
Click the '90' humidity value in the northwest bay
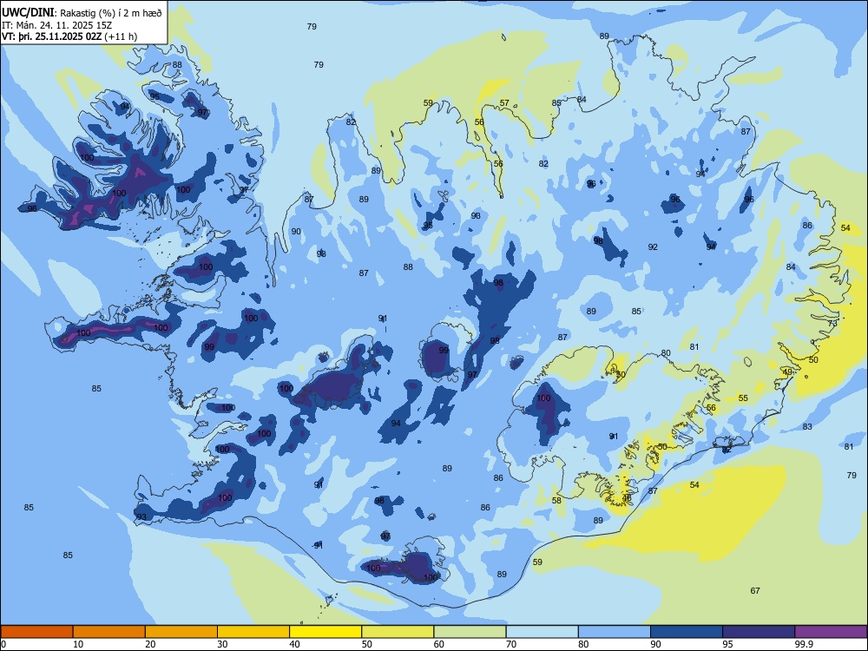(296, 232)
